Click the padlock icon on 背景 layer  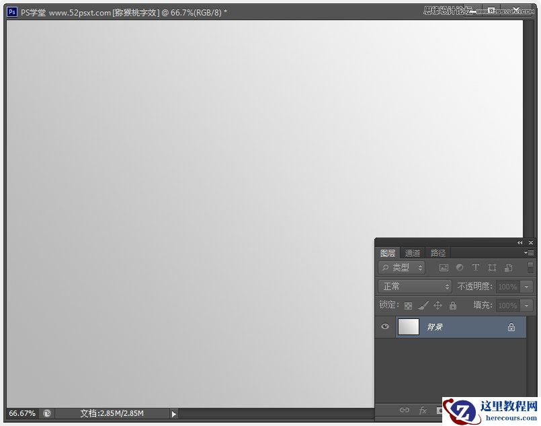(x=511, y=327)
